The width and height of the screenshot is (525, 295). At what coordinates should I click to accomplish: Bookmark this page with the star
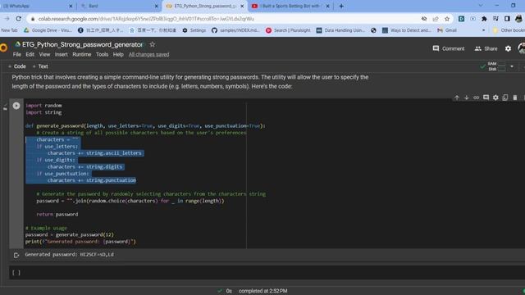pos(447,19)
